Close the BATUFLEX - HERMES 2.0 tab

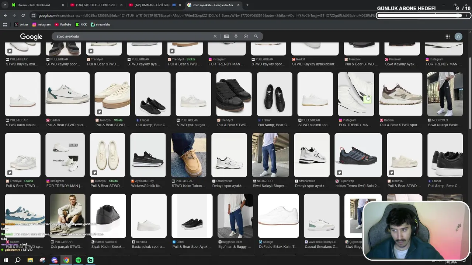point(121,5)
